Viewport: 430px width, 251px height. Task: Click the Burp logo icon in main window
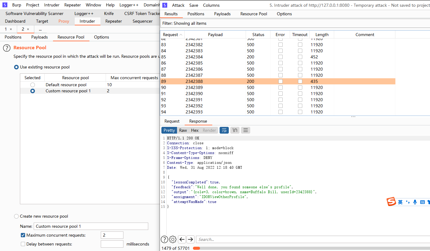[x=5, y=5]
